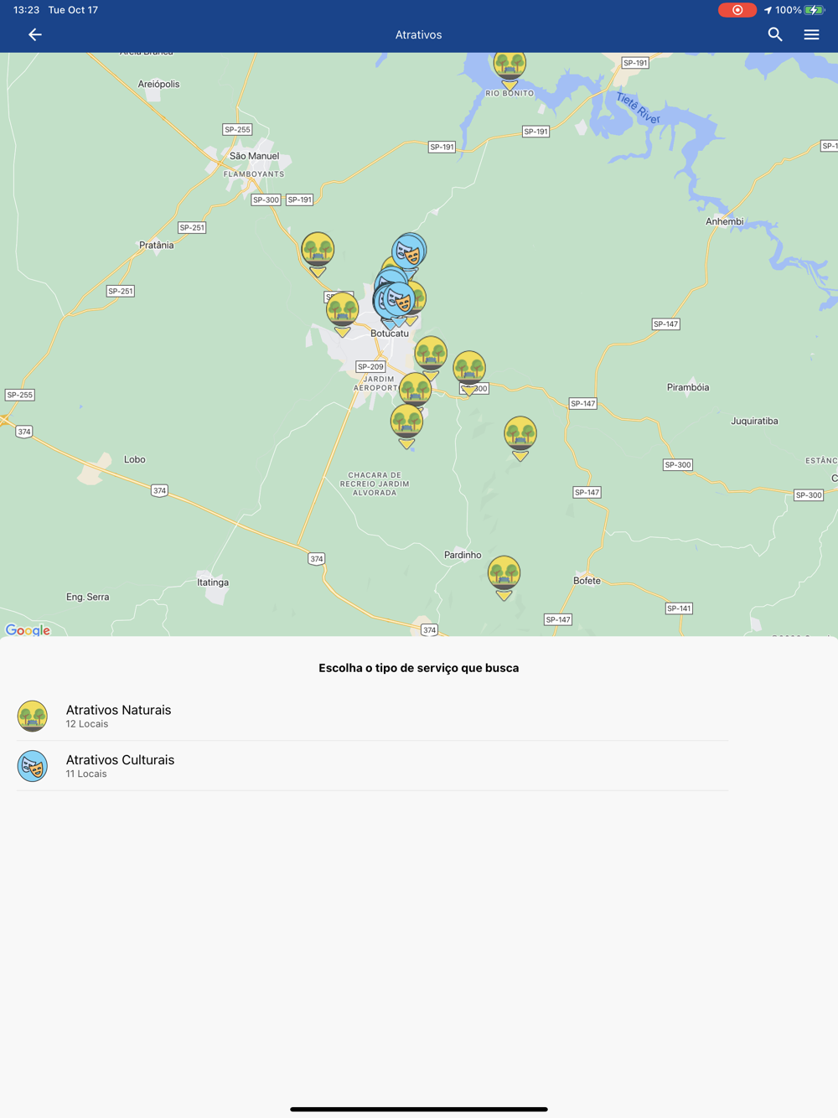Tap the Atrativos Culturais masks icon
838x1118 pixels.
point(33,766)
